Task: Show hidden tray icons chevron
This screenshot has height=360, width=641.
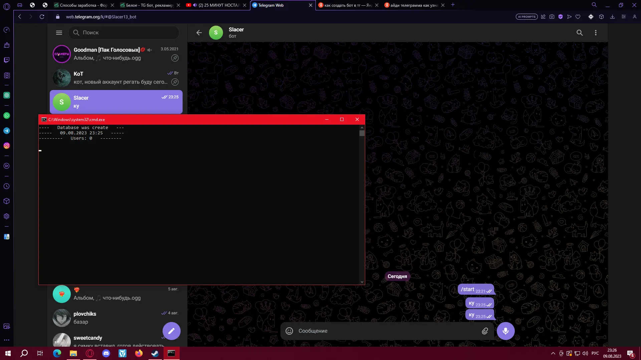Action: (x=553, y=353)
